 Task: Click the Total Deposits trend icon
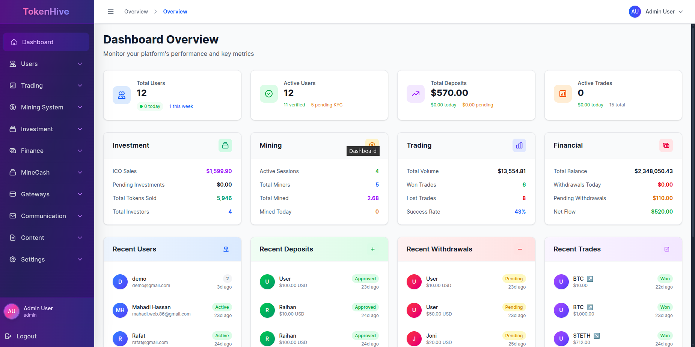pyautogui.click(x=416, y=94)
